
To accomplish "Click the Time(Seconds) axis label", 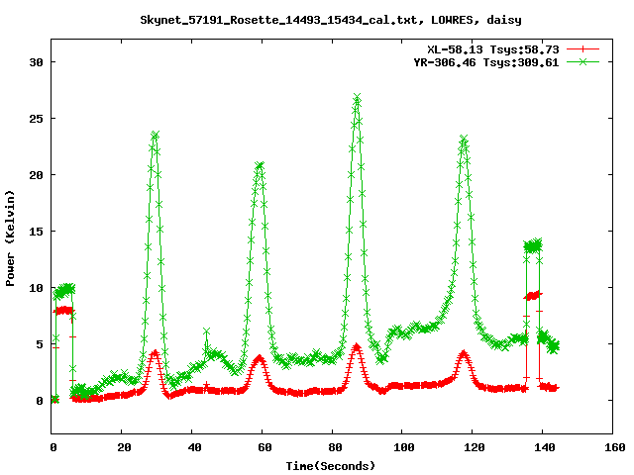I will (x=331, y=466).
